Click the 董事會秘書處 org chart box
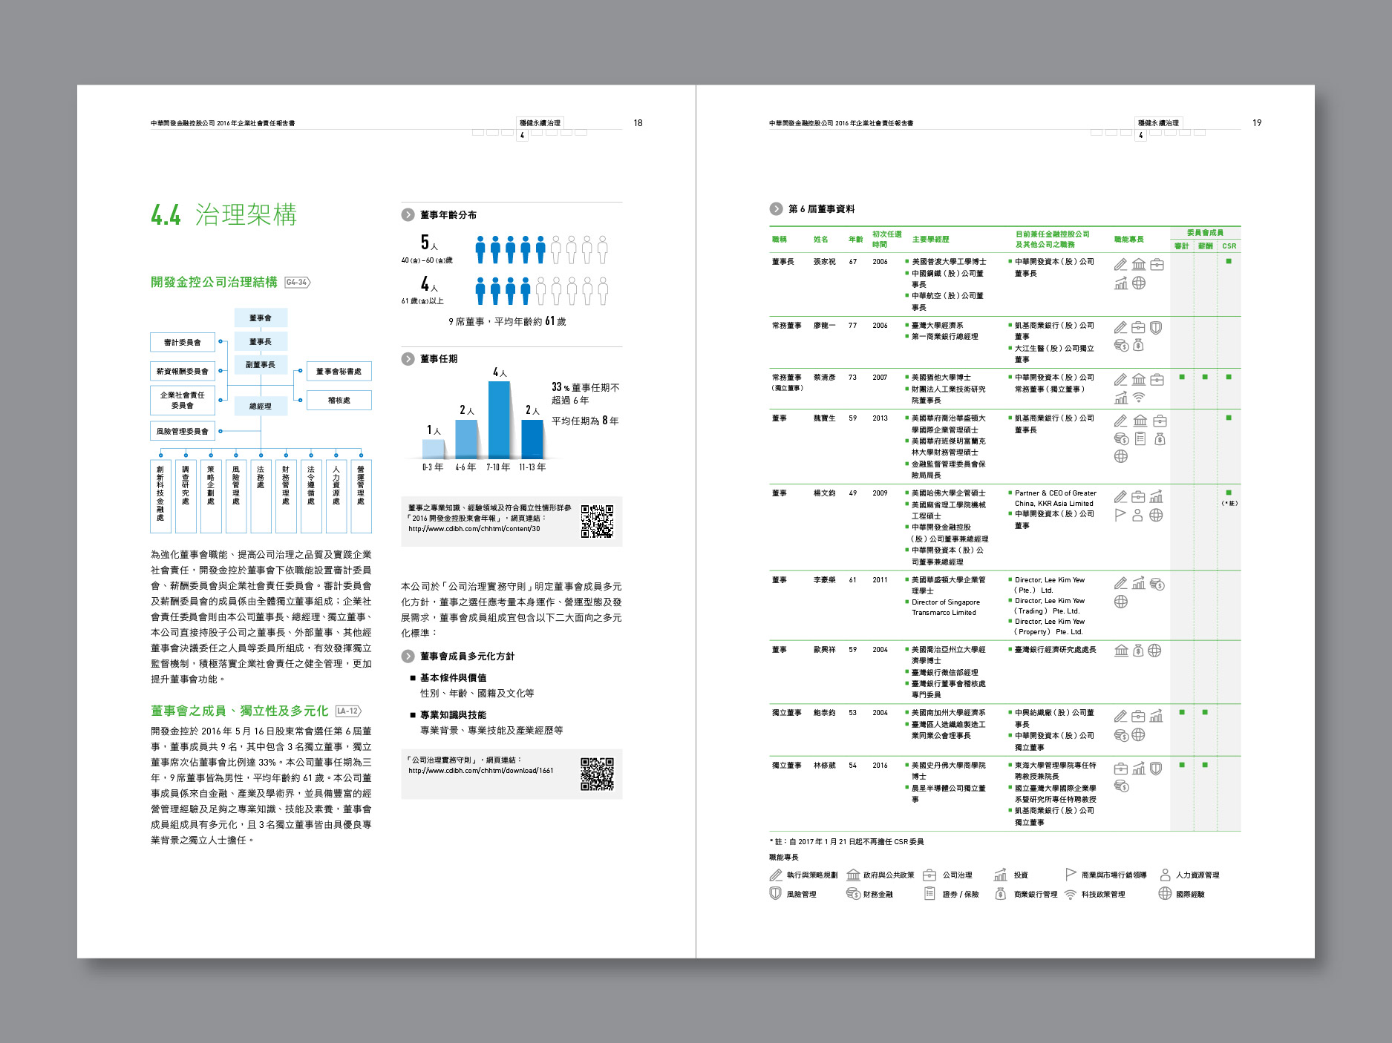 339,371
